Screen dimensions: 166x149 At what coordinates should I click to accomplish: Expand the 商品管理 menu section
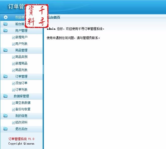[x=21, y=50]
